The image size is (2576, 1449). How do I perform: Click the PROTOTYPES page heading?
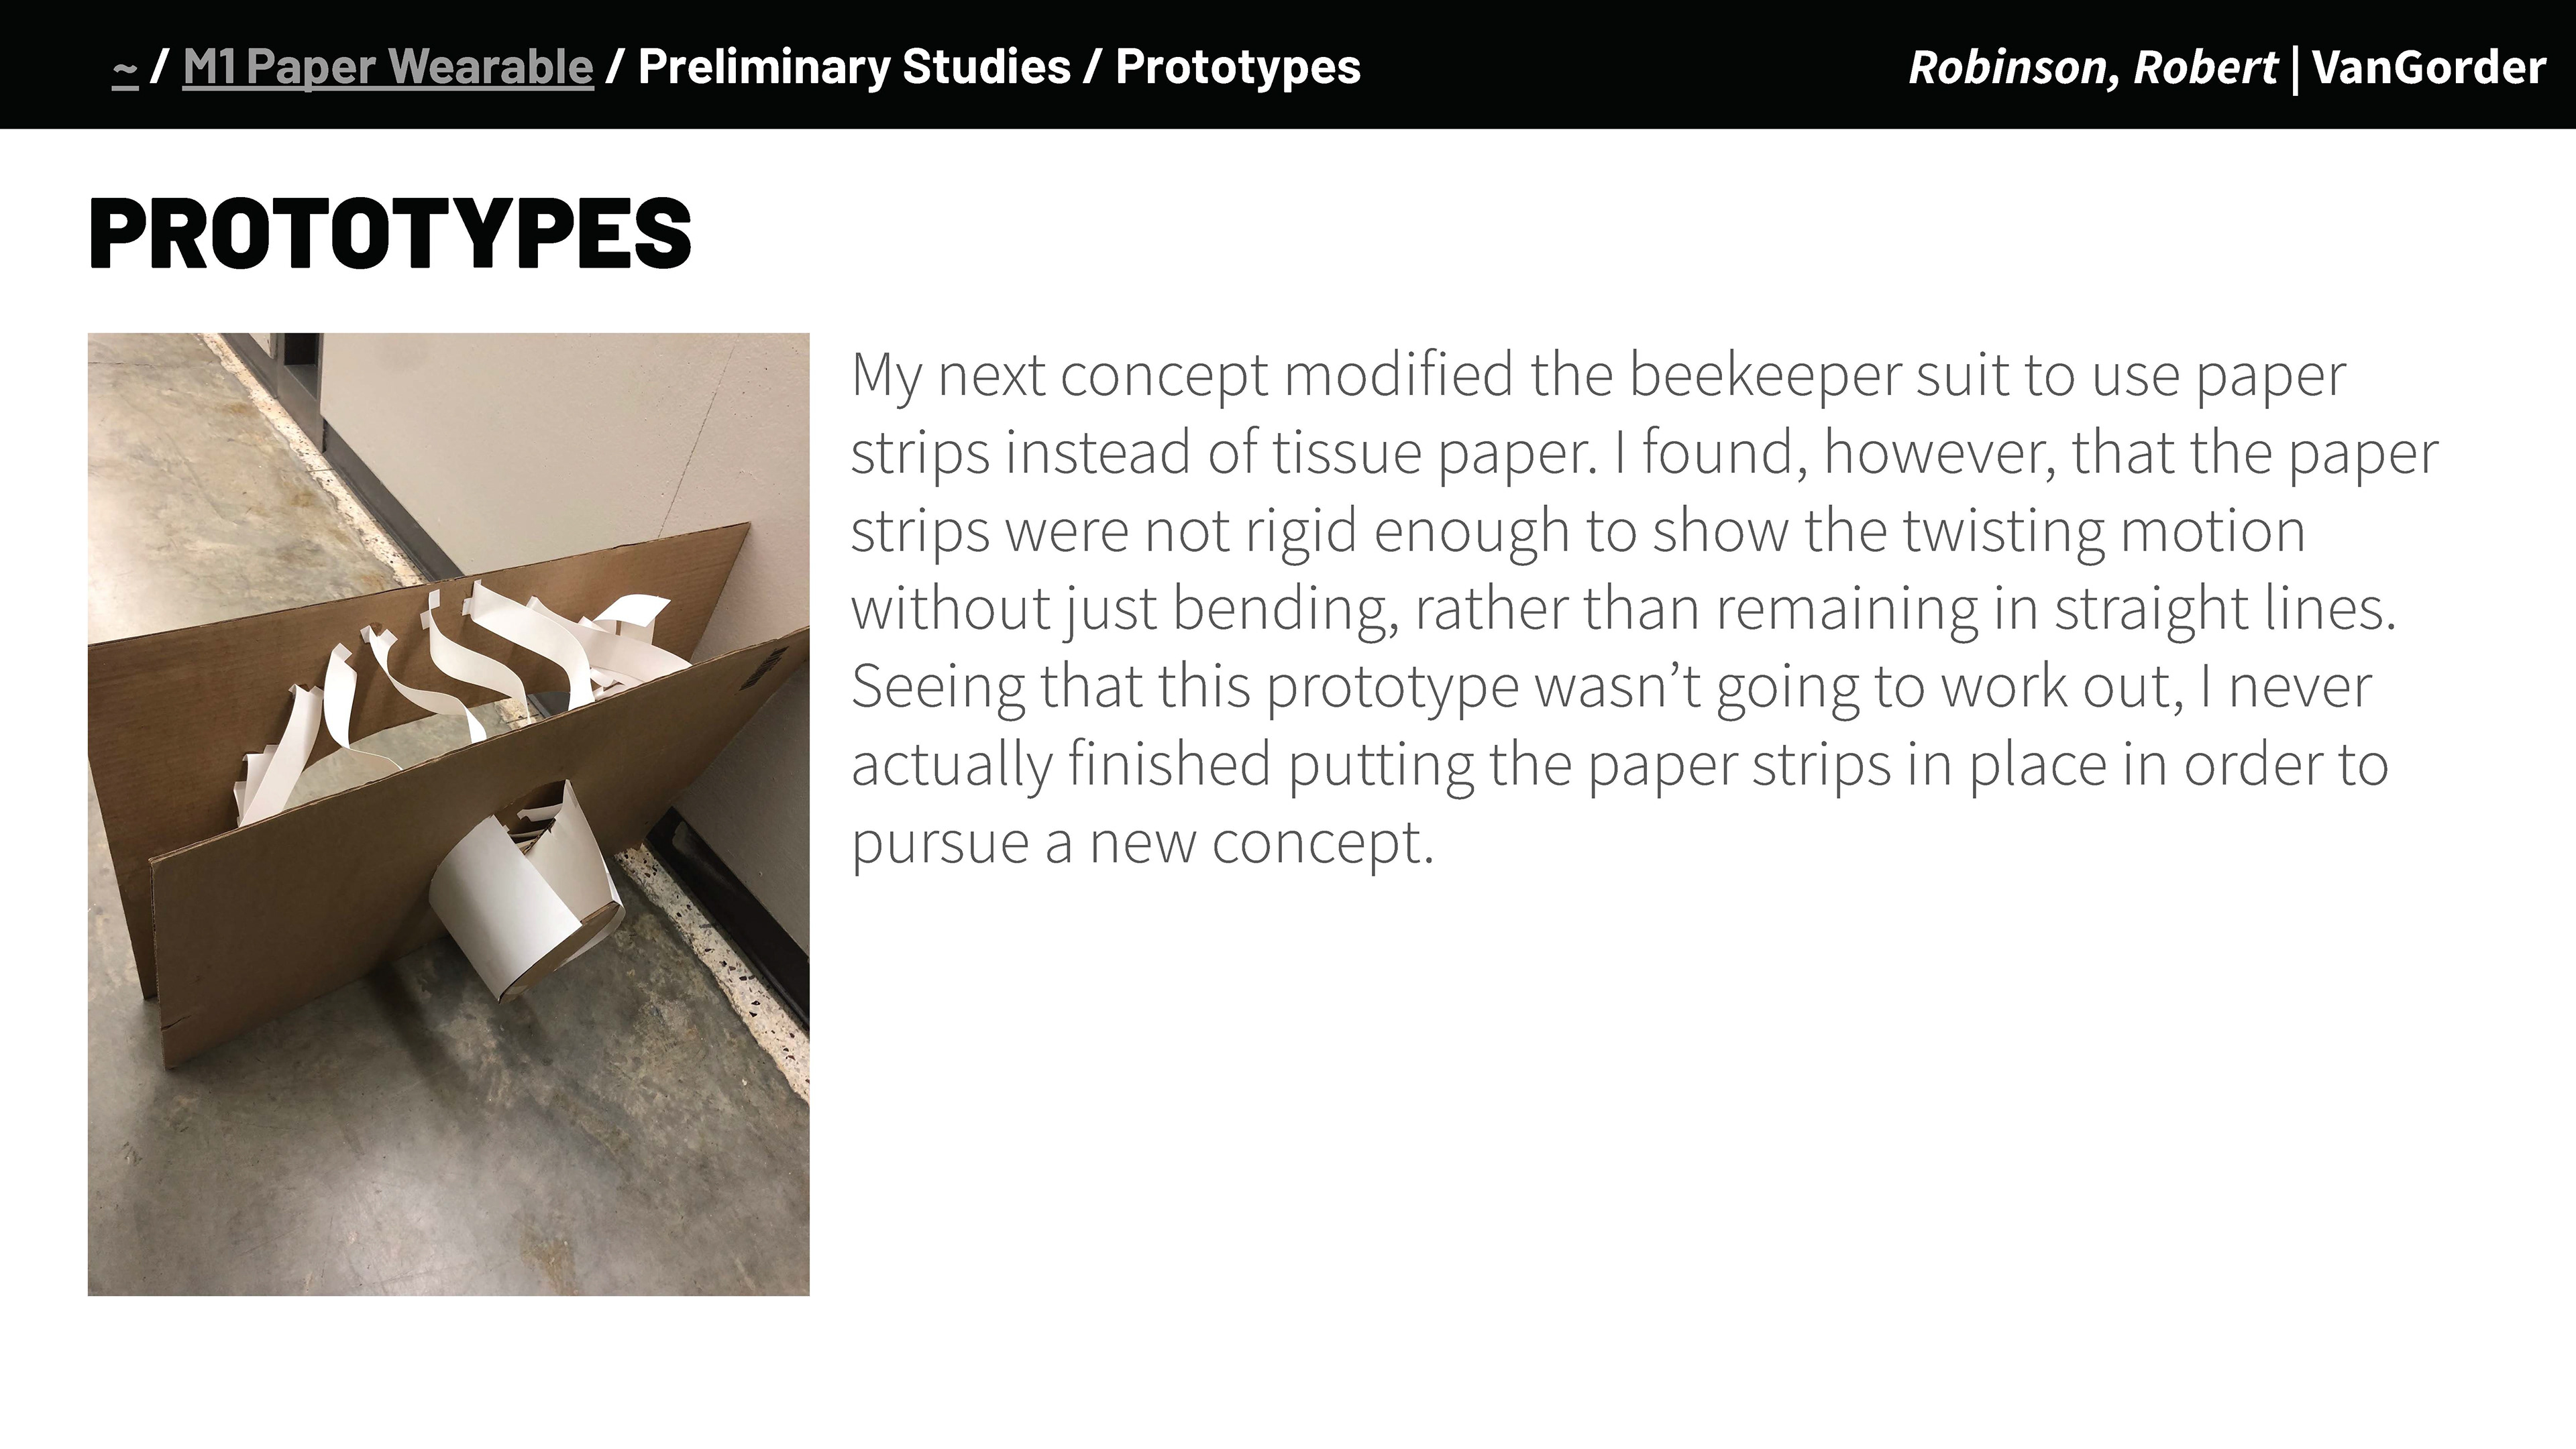click(x=390, y=233)
